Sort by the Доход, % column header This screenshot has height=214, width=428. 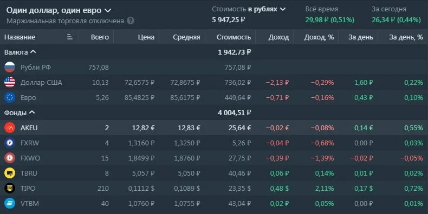[319, 37]
